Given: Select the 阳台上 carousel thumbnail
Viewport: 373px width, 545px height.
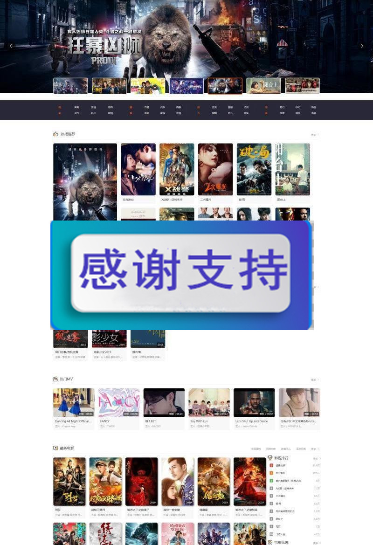Looking at the screenshot, I should (263, 86).
